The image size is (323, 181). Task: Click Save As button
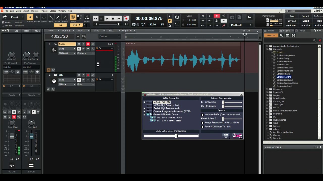click(292, 21)
